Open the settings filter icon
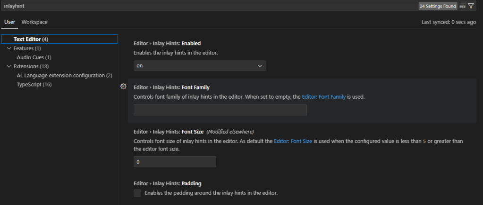 [x=471, y=6]
